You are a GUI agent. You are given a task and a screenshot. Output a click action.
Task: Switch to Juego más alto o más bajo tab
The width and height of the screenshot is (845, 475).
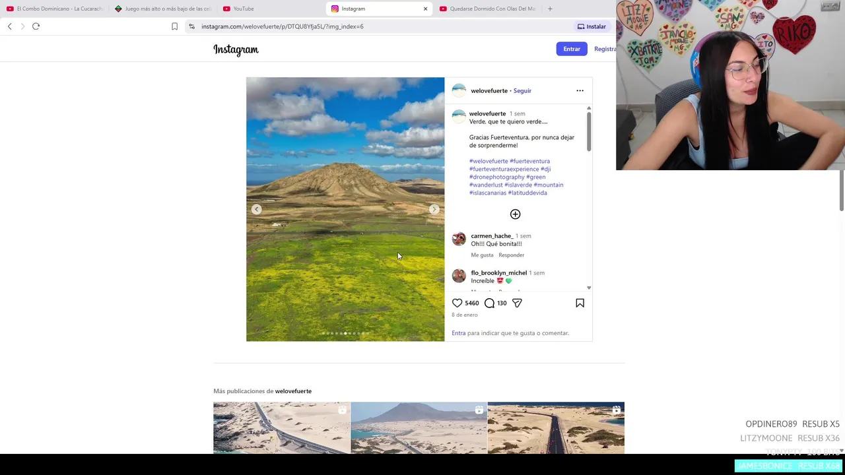coord(163,9)
